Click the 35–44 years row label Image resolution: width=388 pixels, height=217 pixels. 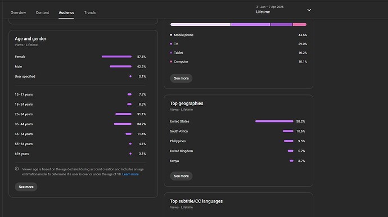tap(24, 124)
